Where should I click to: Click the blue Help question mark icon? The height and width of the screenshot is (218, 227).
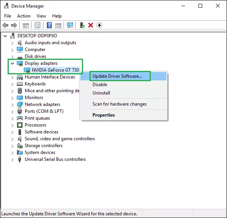tap(50, 25)
